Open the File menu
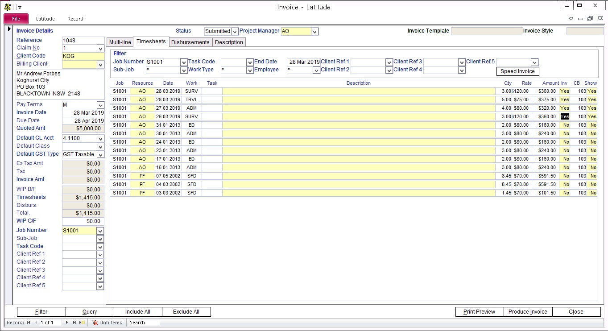608x331 pixels. pos(16,19)
